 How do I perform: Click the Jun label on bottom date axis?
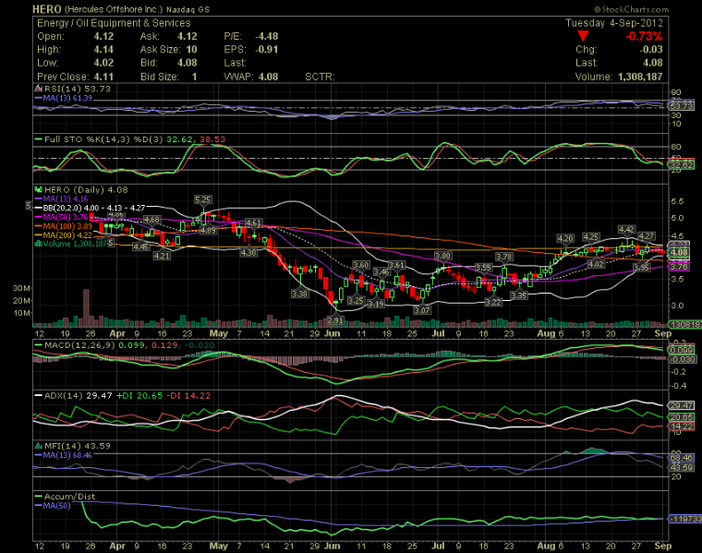click(x=332, y=546)
